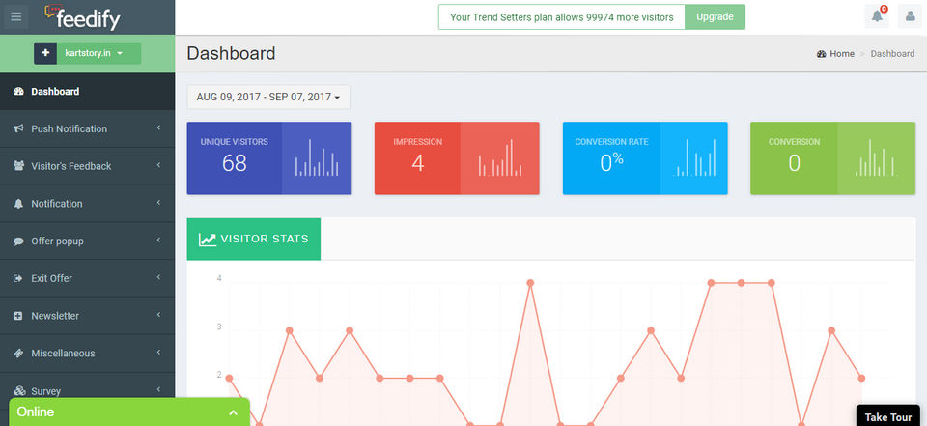Open the kartstory.in site dropdown

point(94,53)
